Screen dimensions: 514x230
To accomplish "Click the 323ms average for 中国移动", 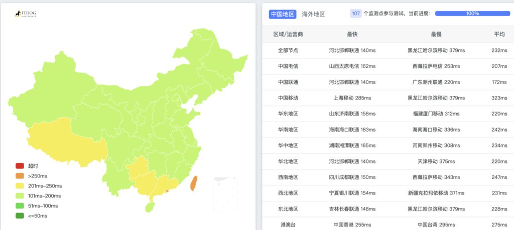I will pyautogui.click(x=499, y=97).
